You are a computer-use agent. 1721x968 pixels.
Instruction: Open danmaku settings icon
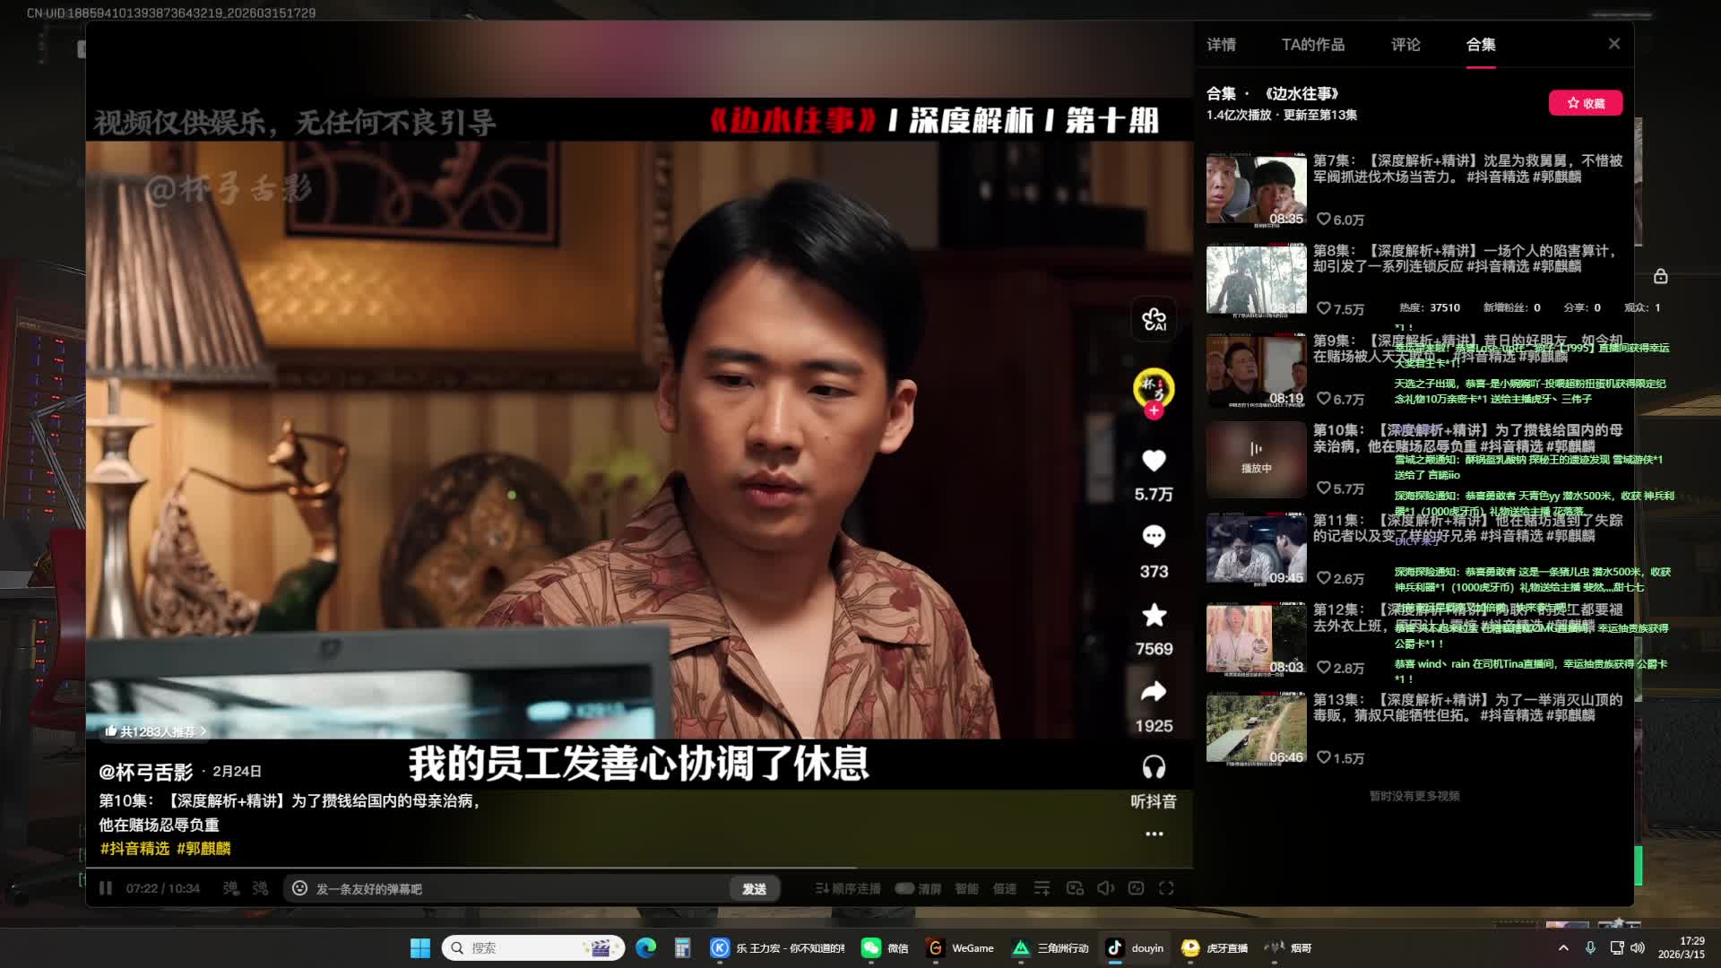(260, 888)
